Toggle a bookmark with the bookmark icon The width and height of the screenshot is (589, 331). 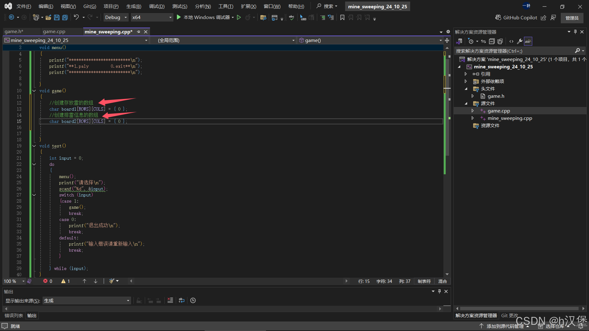[342, 17]
